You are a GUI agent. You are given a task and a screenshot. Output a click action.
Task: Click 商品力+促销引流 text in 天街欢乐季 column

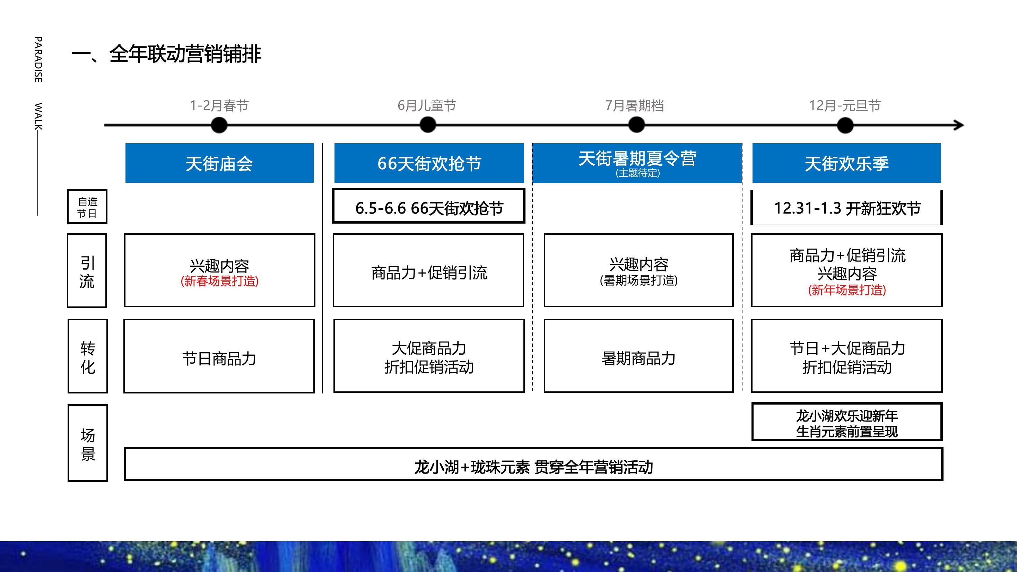pos(847,256)
